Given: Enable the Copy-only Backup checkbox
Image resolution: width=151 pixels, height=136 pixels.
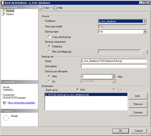Looking at the screenshot, I should [x=49, y=37].
